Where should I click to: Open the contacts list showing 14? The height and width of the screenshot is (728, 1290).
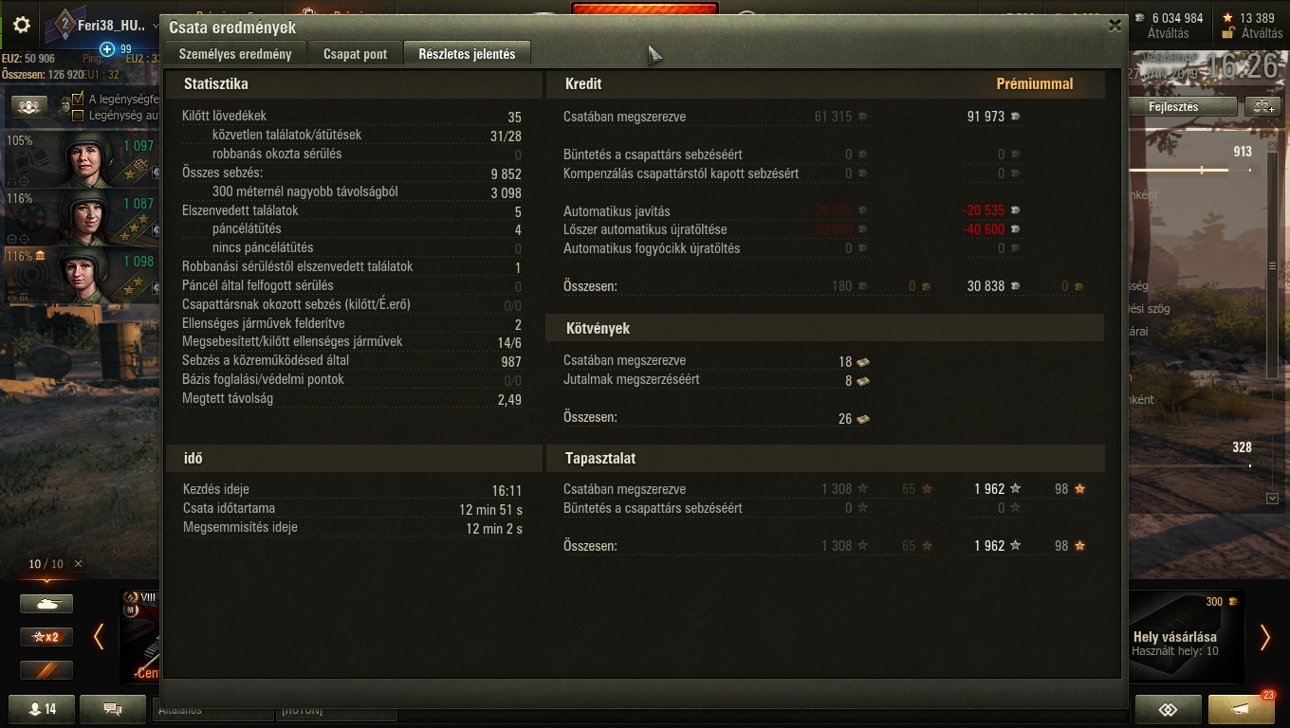41,709
